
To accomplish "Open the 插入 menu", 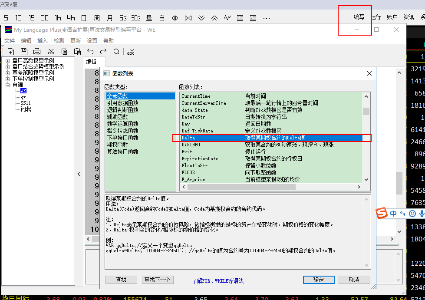I will [43, 41].
